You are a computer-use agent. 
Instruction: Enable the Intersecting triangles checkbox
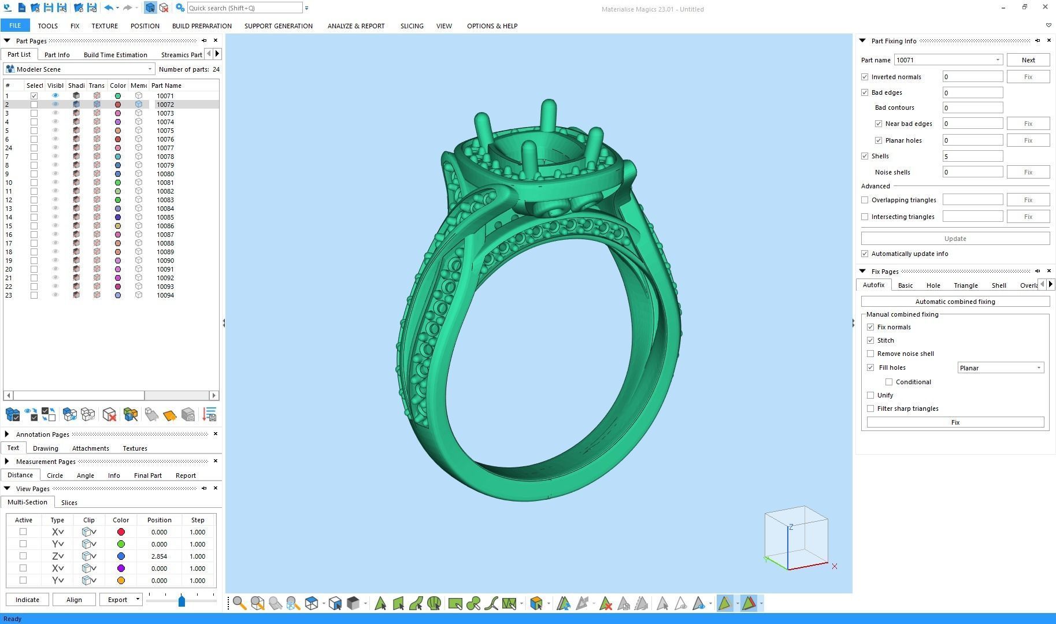[865, 217]
